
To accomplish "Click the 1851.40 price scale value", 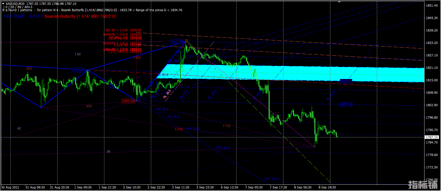I will pos(432,6).
